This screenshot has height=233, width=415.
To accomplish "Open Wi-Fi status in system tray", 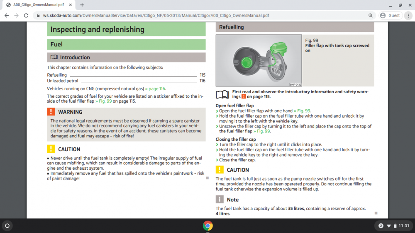I will pyautogui.click(x=389, y=226).
